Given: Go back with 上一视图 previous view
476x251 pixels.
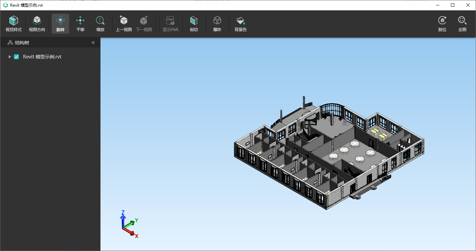Looking at the screenshot, I should tap(124, 24).
